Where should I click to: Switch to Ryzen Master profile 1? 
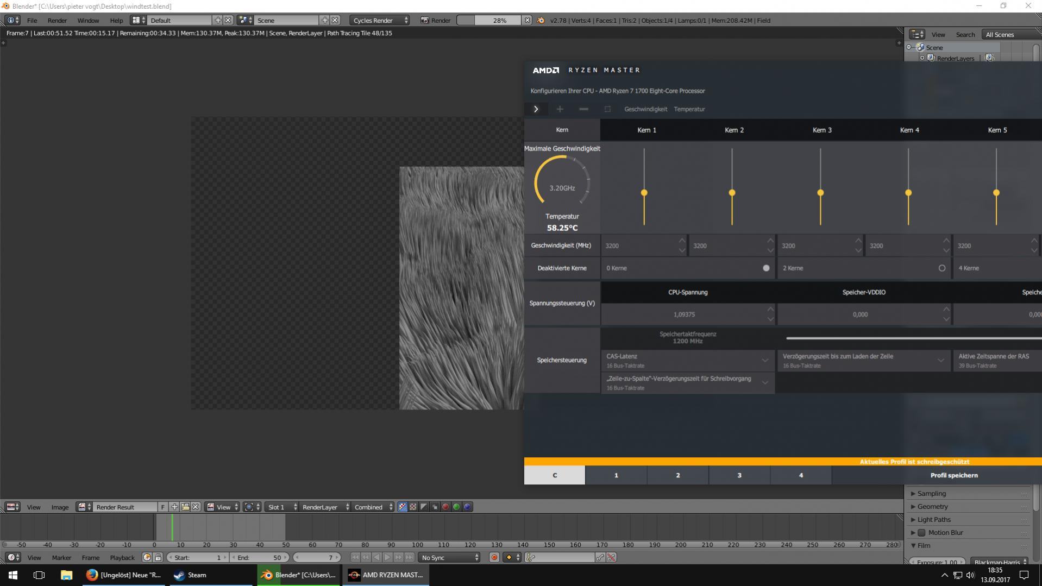click(616, 475)
